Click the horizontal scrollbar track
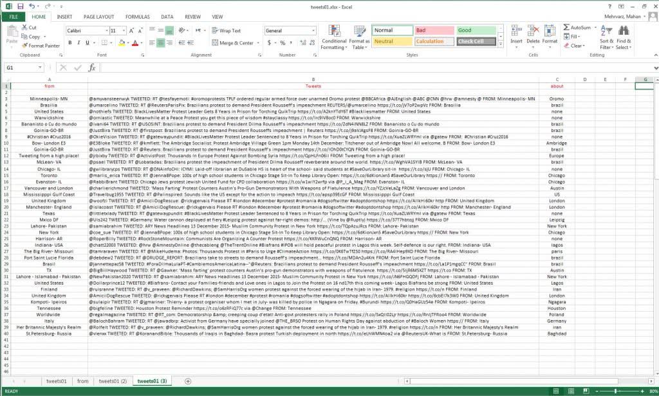This screenshot has height=396, width=659. click(x=529, y=381)
